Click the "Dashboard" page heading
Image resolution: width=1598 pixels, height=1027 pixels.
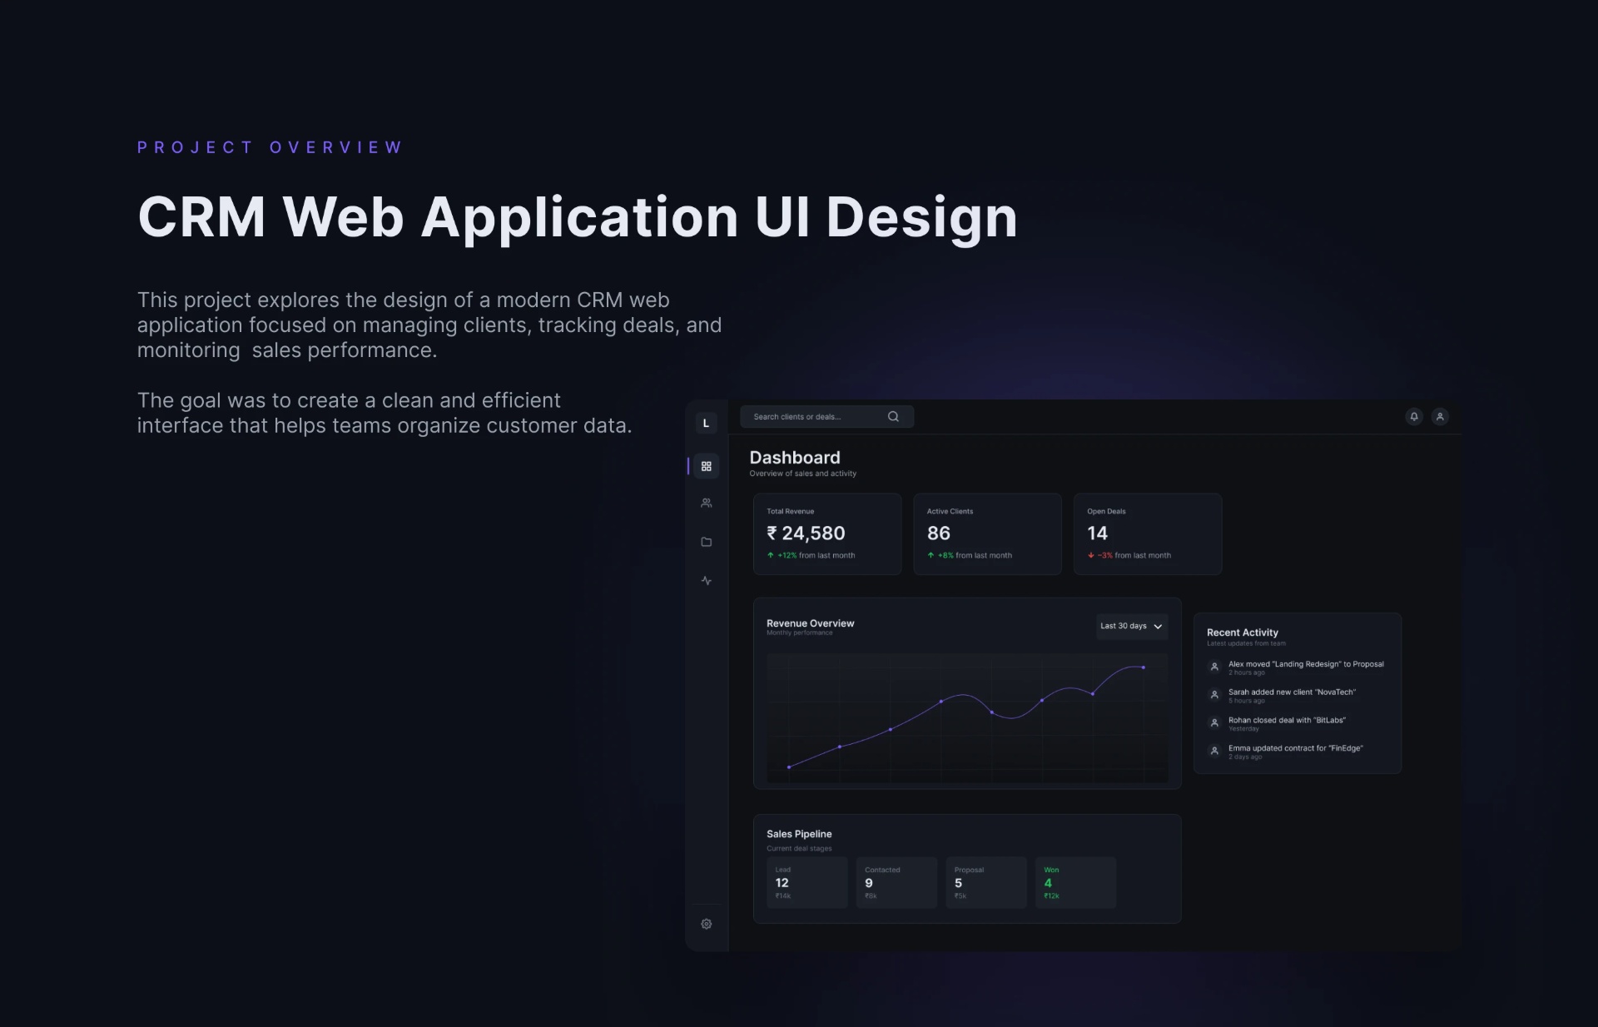point(795,458)
